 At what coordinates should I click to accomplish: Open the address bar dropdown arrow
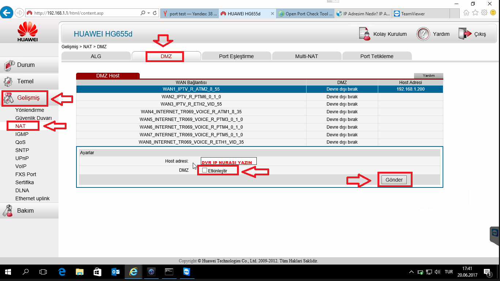(149, 13)
